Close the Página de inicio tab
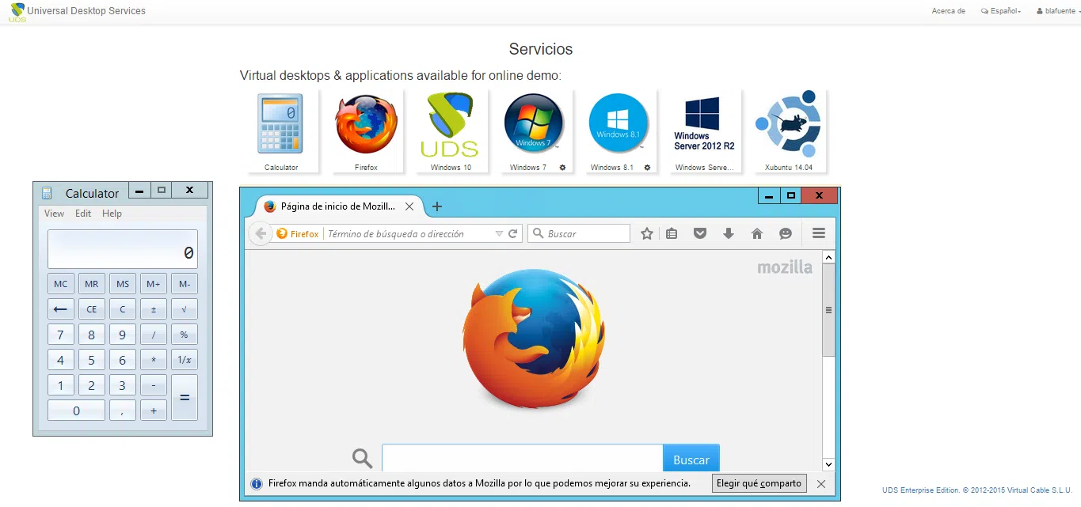The width and height of the screenshot is (1081, 507). click(409, 206)
